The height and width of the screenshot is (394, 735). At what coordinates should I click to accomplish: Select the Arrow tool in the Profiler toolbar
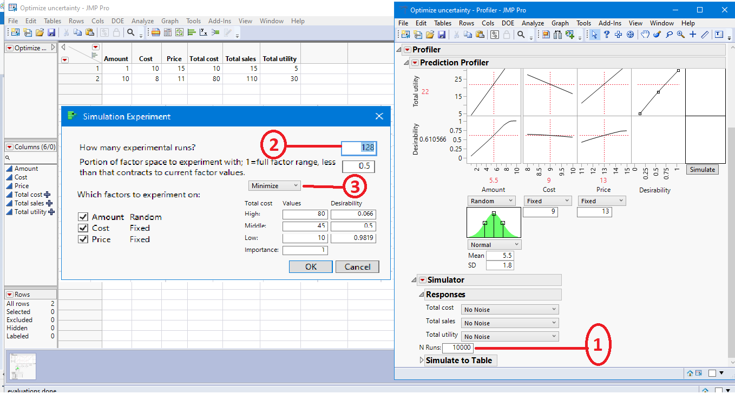click(595, 34)
